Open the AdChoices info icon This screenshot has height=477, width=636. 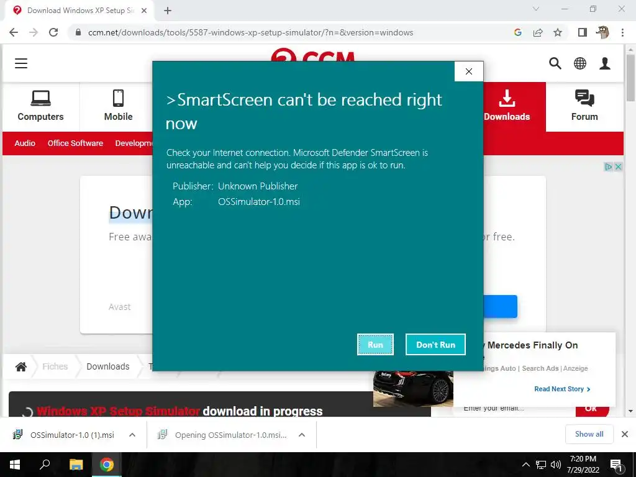(x=609, y=166)
